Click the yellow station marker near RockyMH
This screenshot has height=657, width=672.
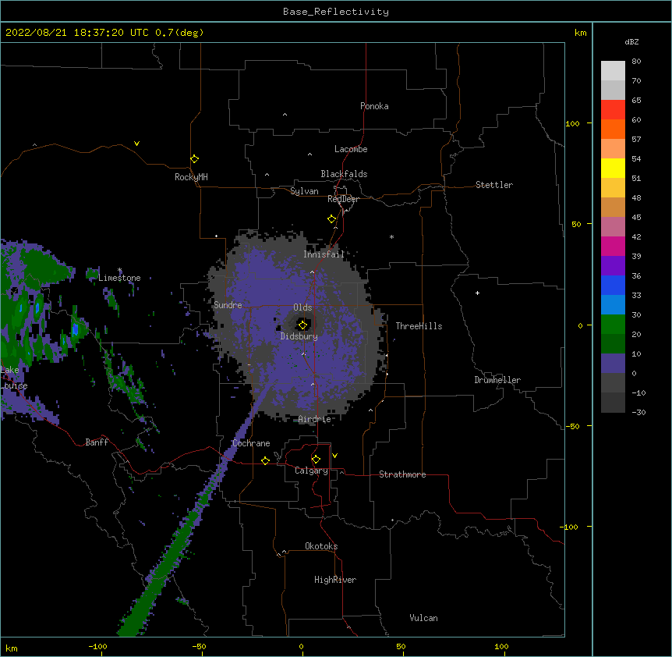pyautogui.click(x=195, y=159)
